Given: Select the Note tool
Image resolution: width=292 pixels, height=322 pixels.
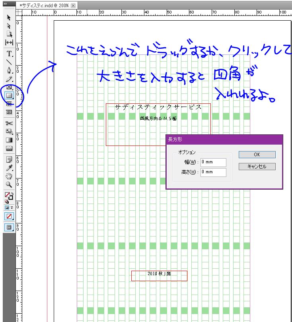Looking at the screenshot, I should coord(9,159).
